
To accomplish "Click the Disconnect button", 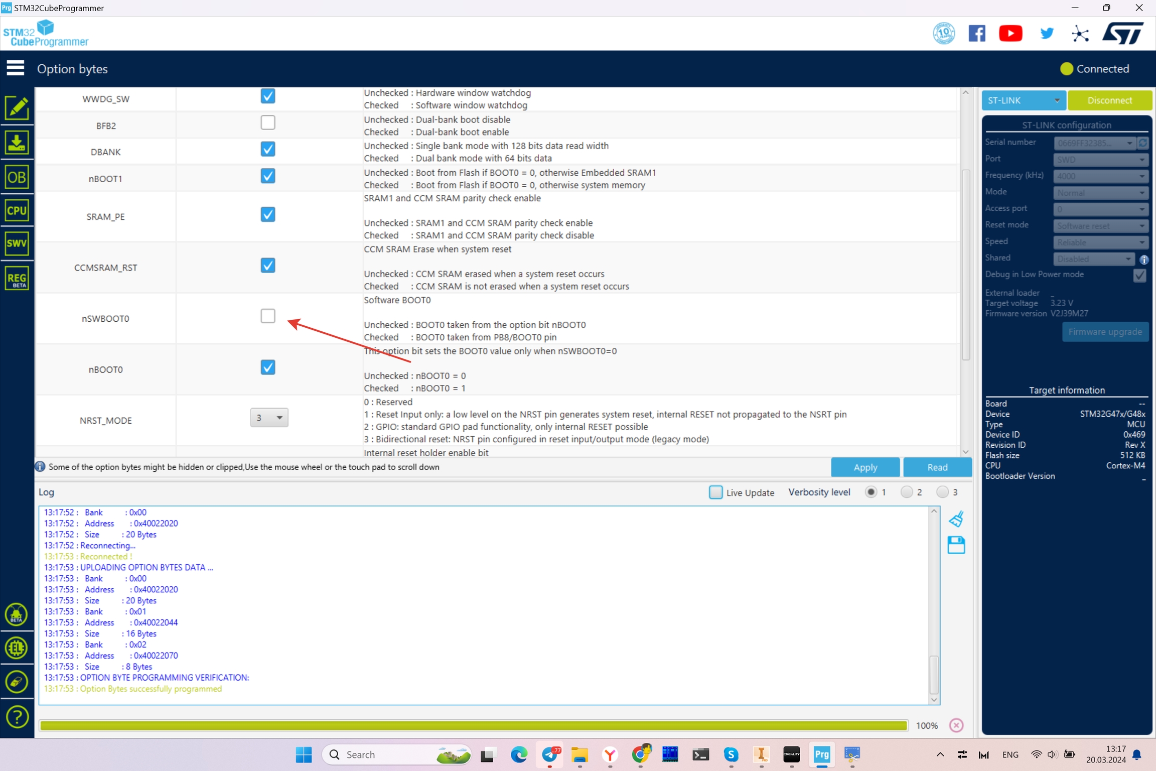I will (1109, 100).
